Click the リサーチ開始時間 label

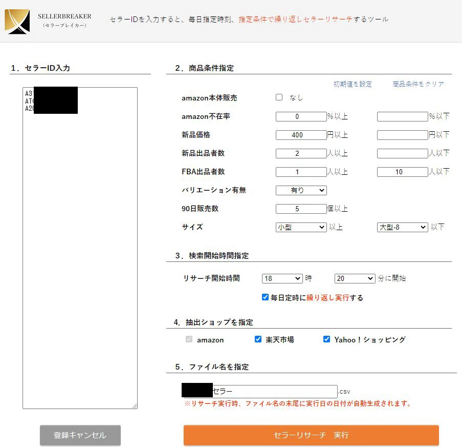(211, 278)
